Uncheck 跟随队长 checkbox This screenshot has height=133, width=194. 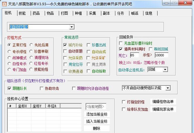click(9, 88)
